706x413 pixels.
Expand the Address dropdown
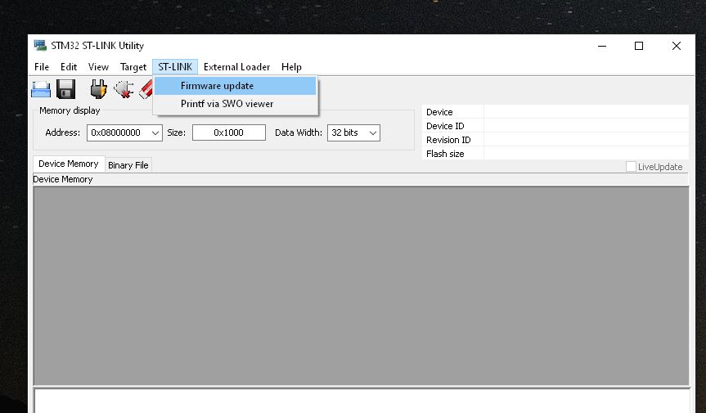155,132
